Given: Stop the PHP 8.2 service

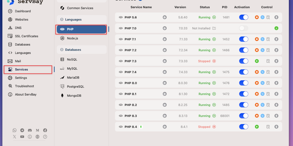Looking at the screenshot, I should pyautogui.click(x=257, y=105).
